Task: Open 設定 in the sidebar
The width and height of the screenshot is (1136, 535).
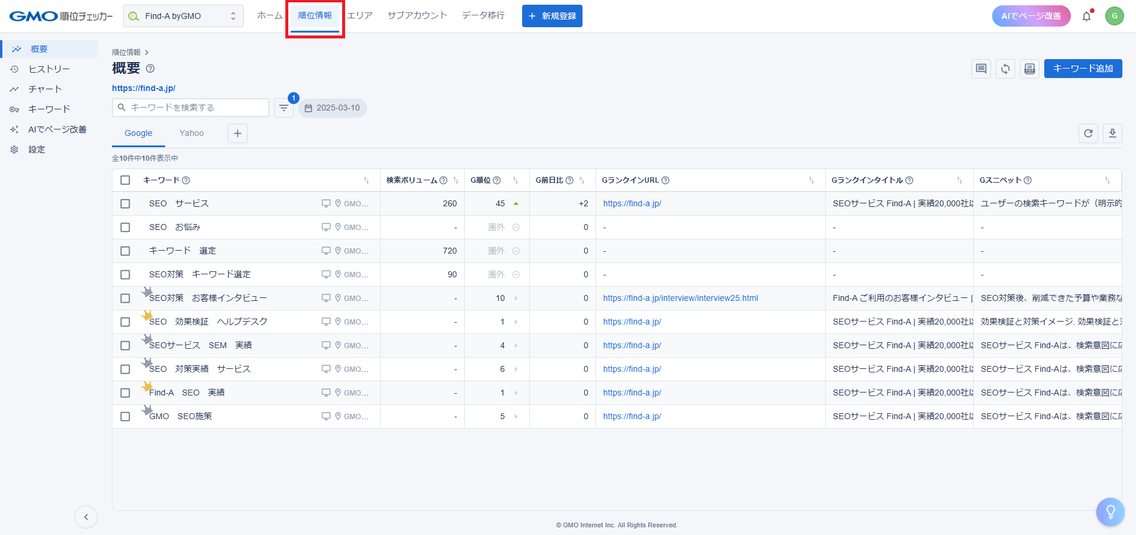Action: pyautogui.click(x=50, y=150)
